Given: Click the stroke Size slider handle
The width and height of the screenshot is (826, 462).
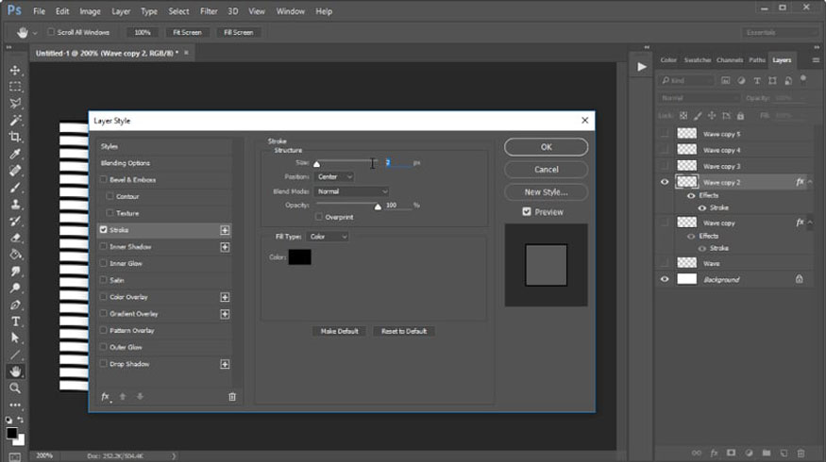Looking at the screenshot, I should click(316, 164).
